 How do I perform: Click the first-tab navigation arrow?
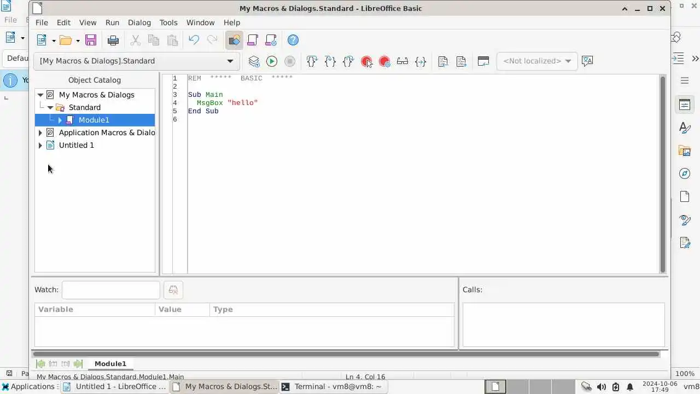40,363
